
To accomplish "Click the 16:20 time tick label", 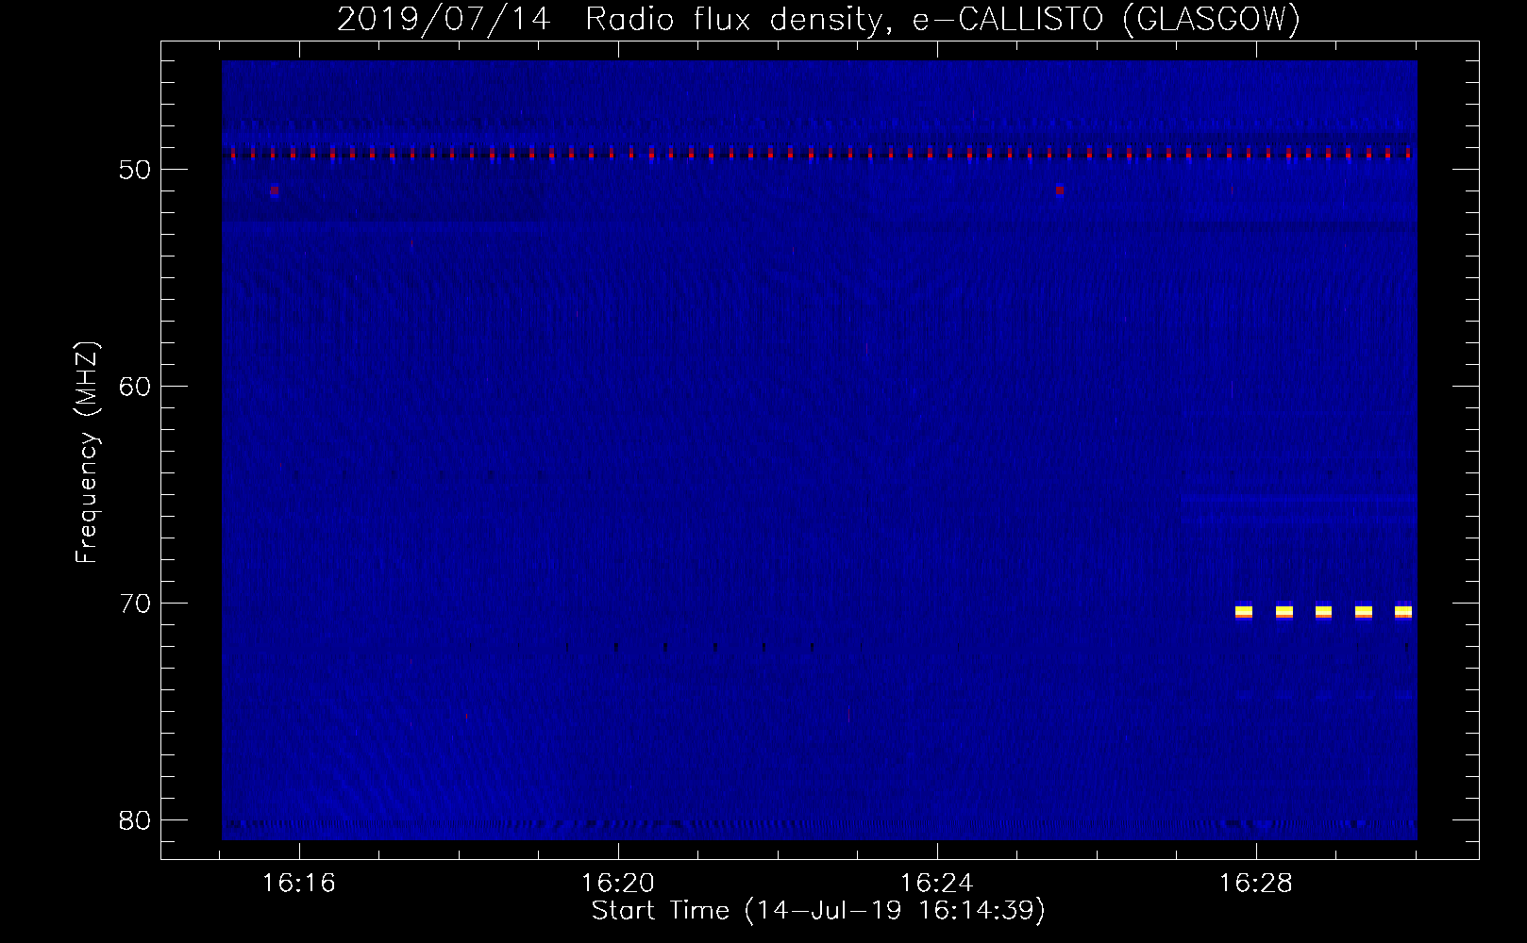I will coord(618,884).
